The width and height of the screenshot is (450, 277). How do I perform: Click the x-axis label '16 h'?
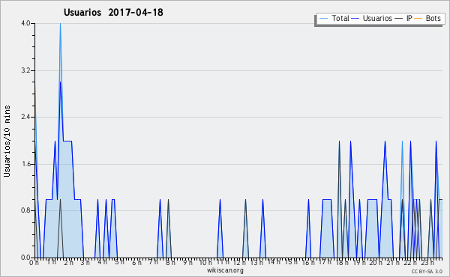(x=308, y=263)
